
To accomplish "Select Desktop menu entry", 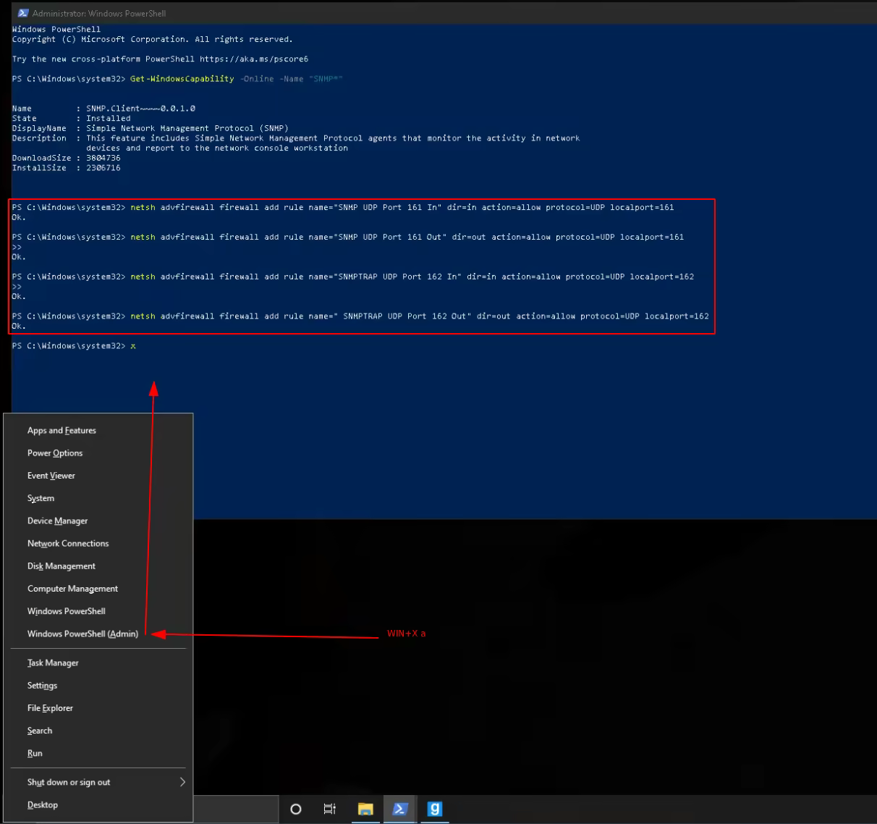I will click(x=98, y=804).
